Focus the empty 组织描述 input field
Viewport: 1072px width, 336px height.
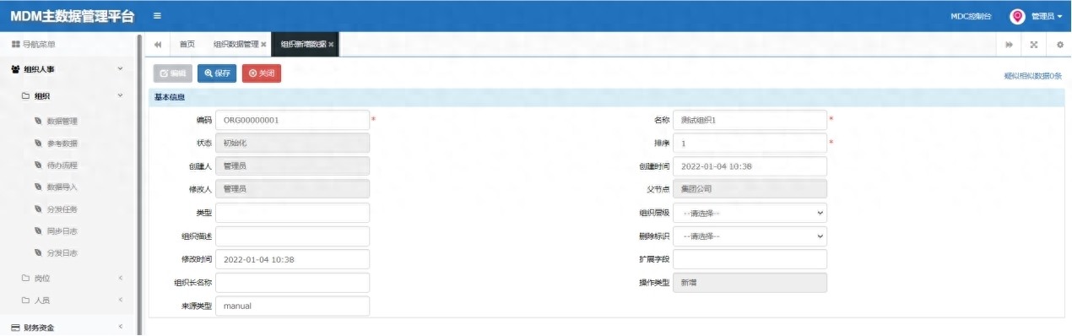(292, 236)
